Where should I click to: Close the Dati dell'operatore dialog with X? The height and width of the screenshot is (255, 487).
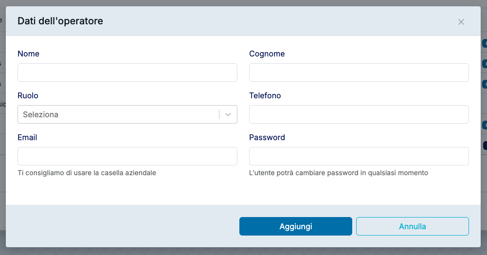(461, 22)
